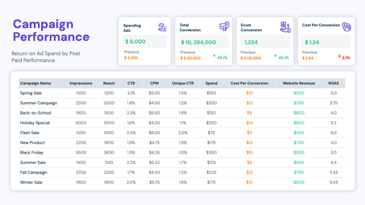Click the Reach column header
The width and height of the screenshot is (365, 205).
point(109,83)
